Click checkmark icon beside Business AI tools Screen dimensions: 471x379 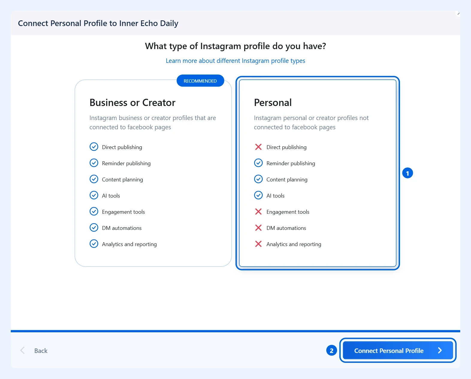(x=94, y=195)
